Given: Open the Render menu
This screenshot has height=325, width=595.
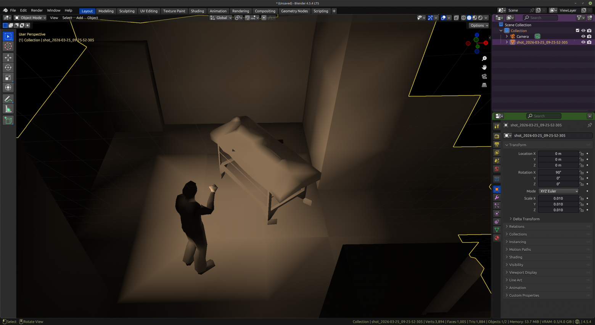Looking at the screenshot, I should pyautogui.click(x=37, y=10).
